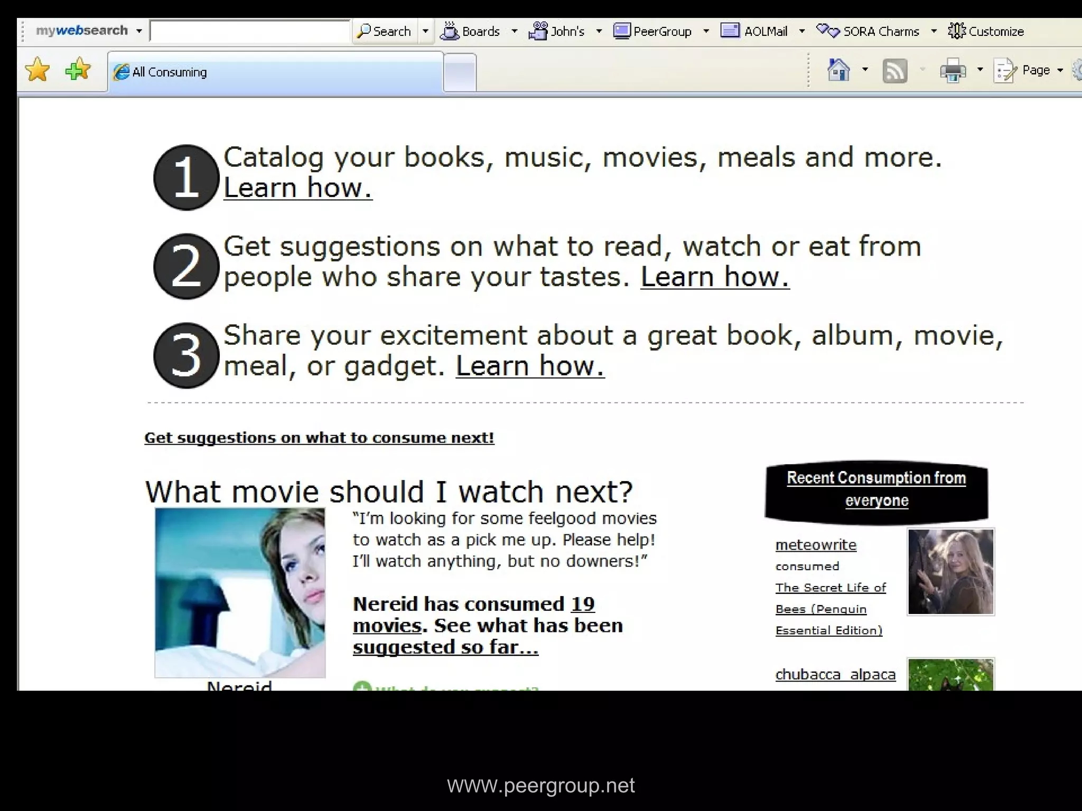Open a new blank tab
Screen dimensions: 1082x811
tap(460, 72)
